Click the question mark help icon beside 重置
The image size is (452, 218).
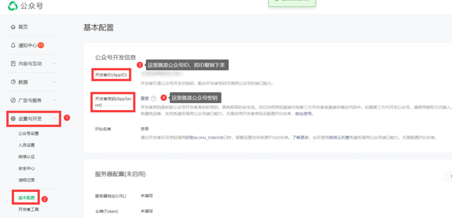154,99
